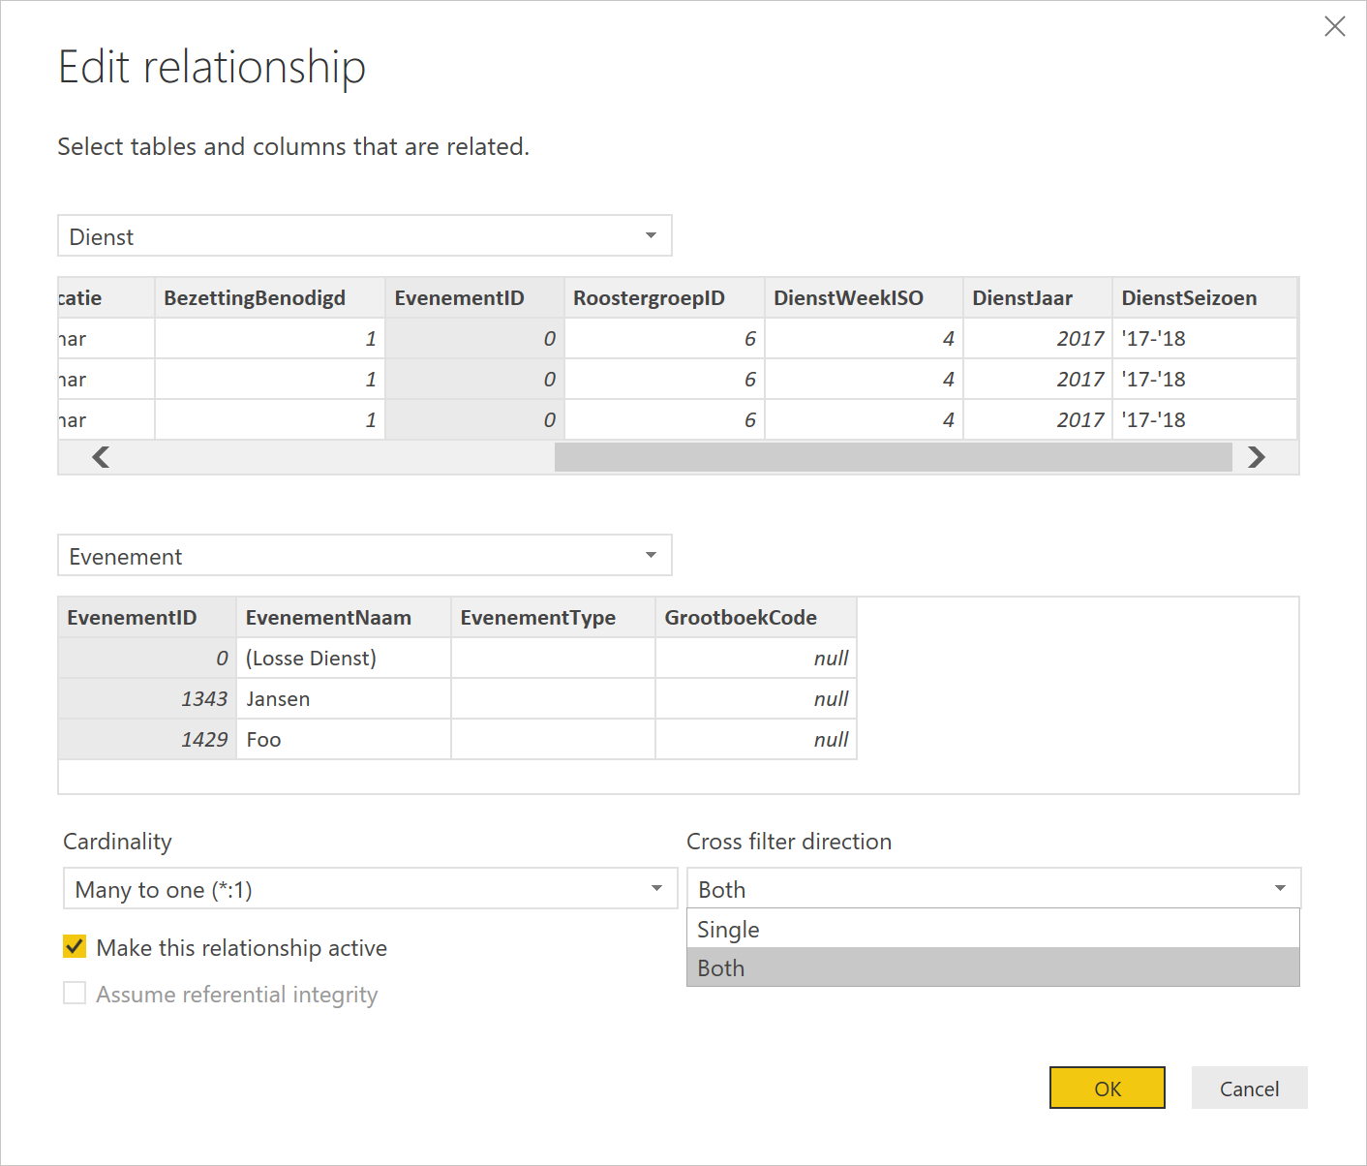Confirm with the OK button
This screenshot has height=1166, width=1367.
(x=1108, y=1088)
